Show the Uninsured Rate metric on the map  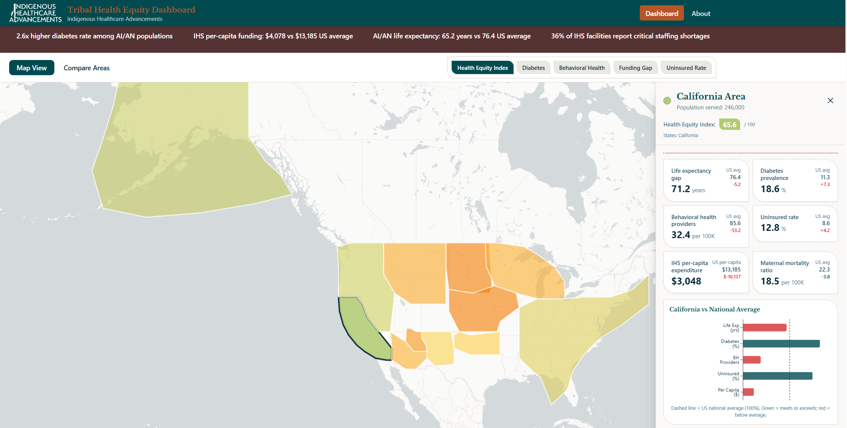(686, 68)
